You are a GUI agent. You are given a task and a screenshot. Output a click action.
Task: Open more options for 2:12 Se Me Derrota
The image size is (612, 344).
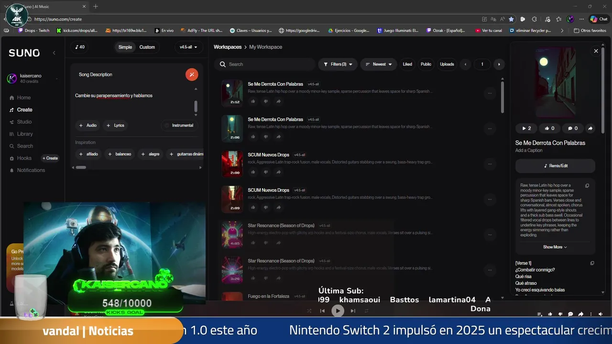click(490, 93)
